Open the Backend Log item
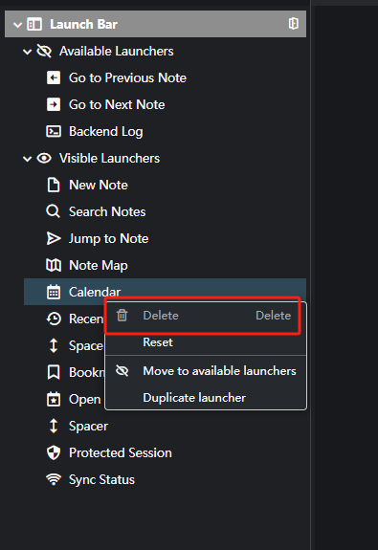 (x=105, y=132)
